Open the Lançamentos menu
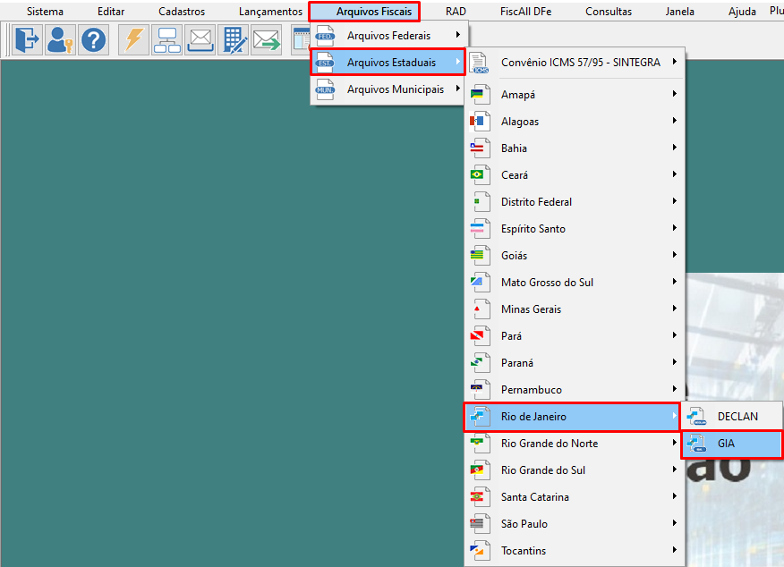This screenshot has width=784, height=567. (270, 12)
